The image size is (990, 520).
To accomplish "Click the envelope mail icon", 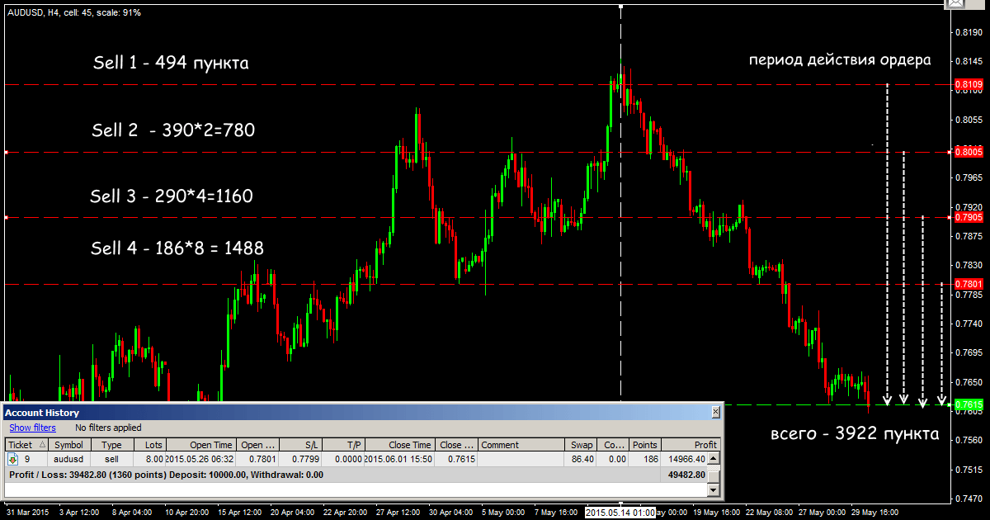I will click(x=955, y=4).
